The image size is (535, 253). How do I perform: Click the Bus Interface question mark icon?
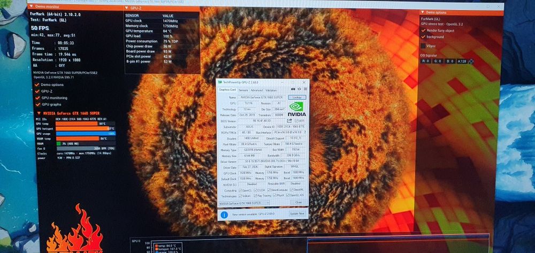(305, 132)
